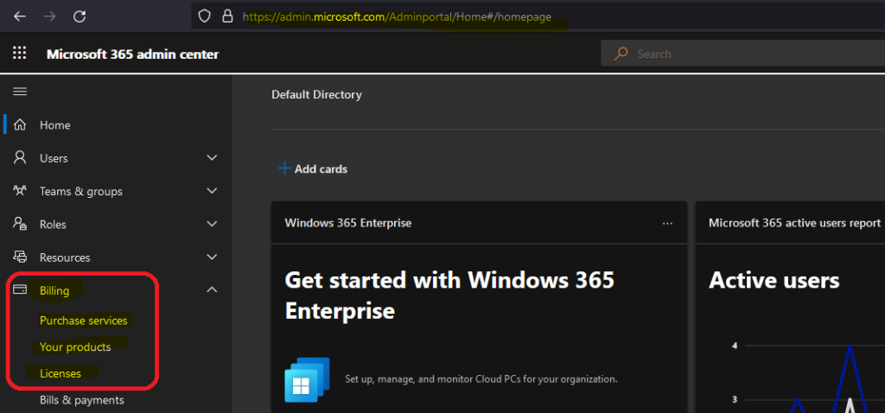Open Your products under Billing
Viewport: 885px width, 413px height.
75,347
